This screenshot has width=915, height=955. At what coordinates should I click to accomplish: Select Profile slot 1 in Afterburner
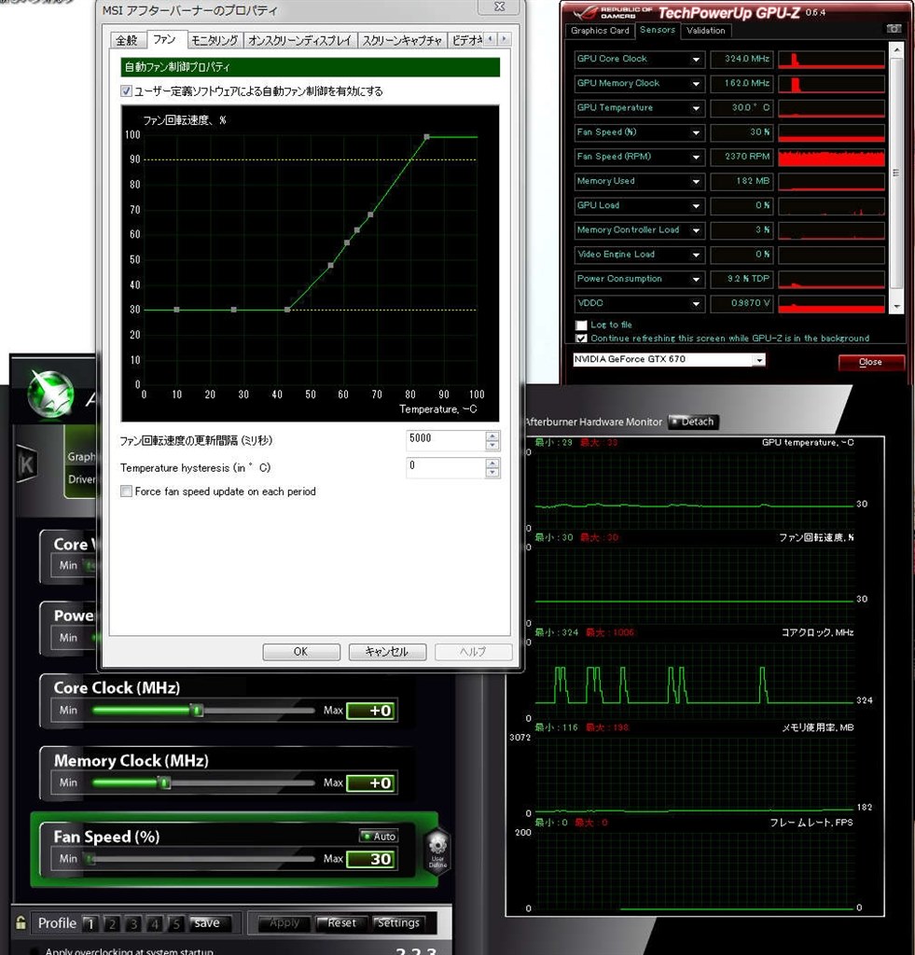pyautogui.click(x=90, y=922)
